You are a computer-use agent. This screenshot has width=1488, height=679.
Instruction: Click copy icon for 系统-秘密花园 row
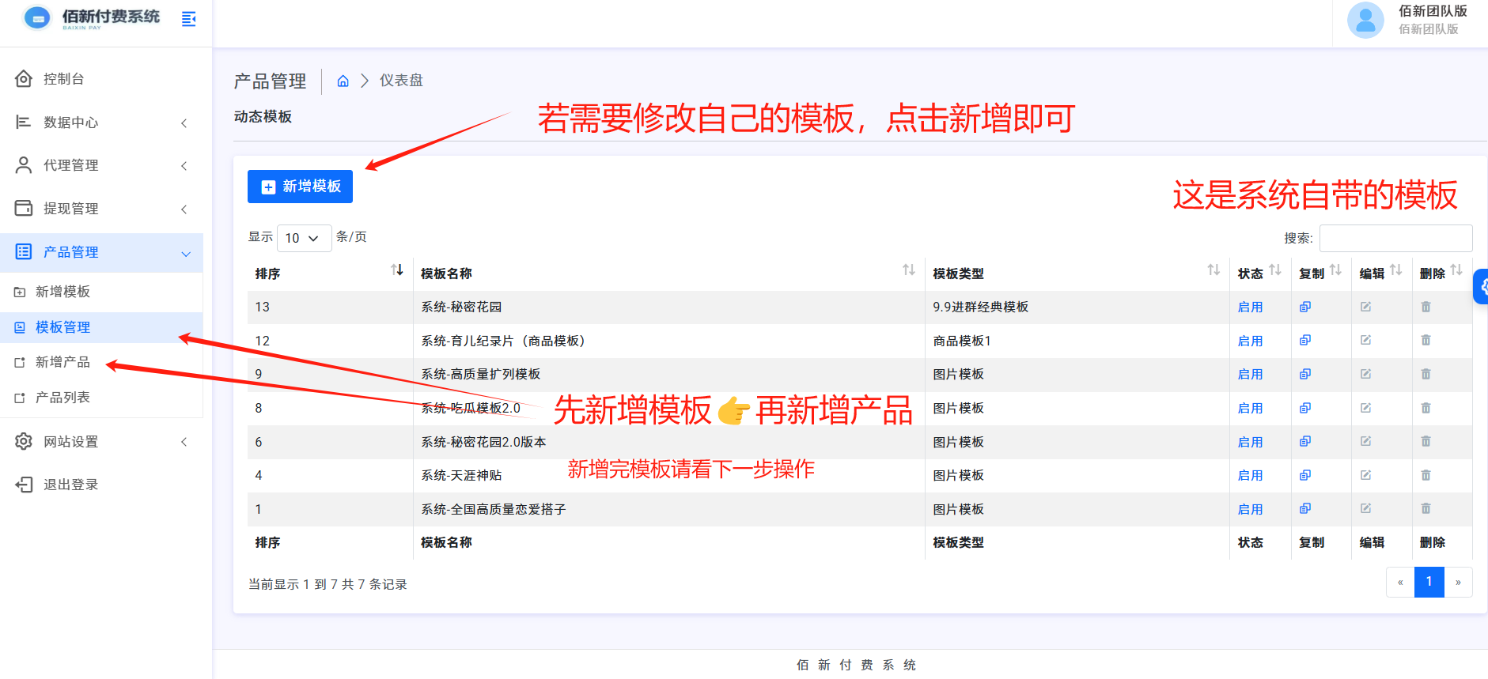point(1305,307)
